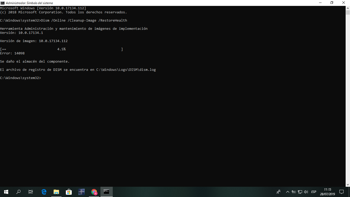Click the vertical scrollbar thumb
The image size is (350, 197).
[x=348, y=13]
